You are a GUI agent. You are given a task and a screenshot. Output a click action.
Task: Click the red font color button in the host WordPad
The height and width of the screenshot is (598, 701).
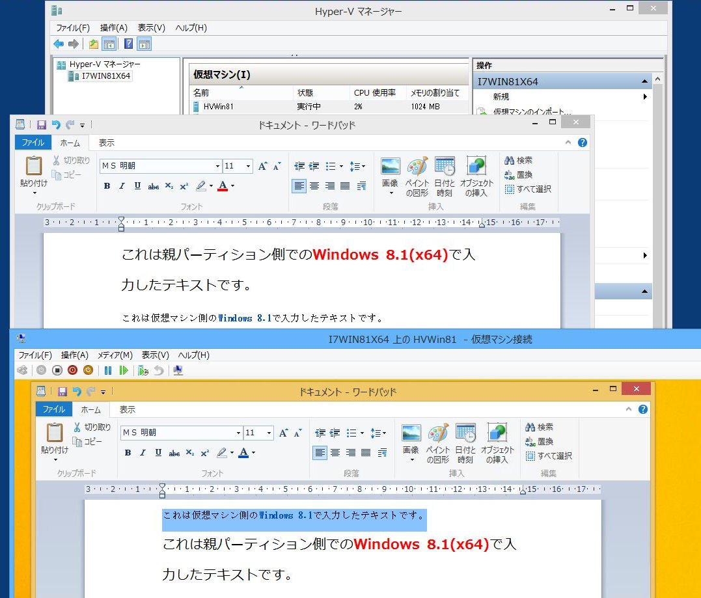pyautogui.click(x=223, y=186)
